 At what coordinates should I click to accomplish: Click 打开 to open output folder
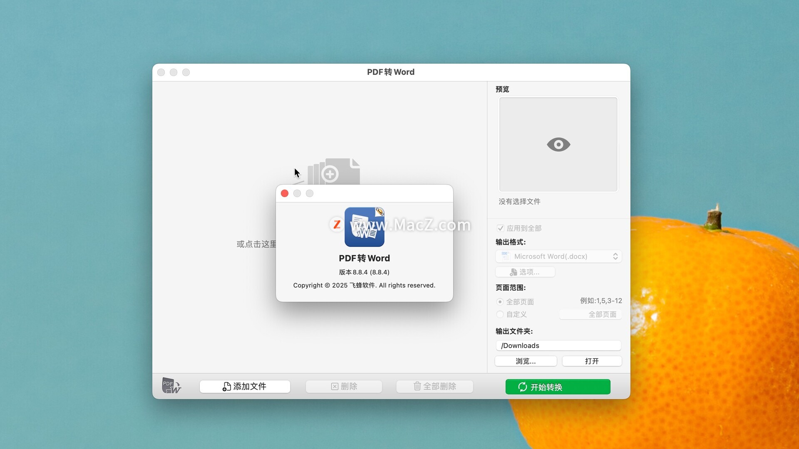(x=592, y=361)
